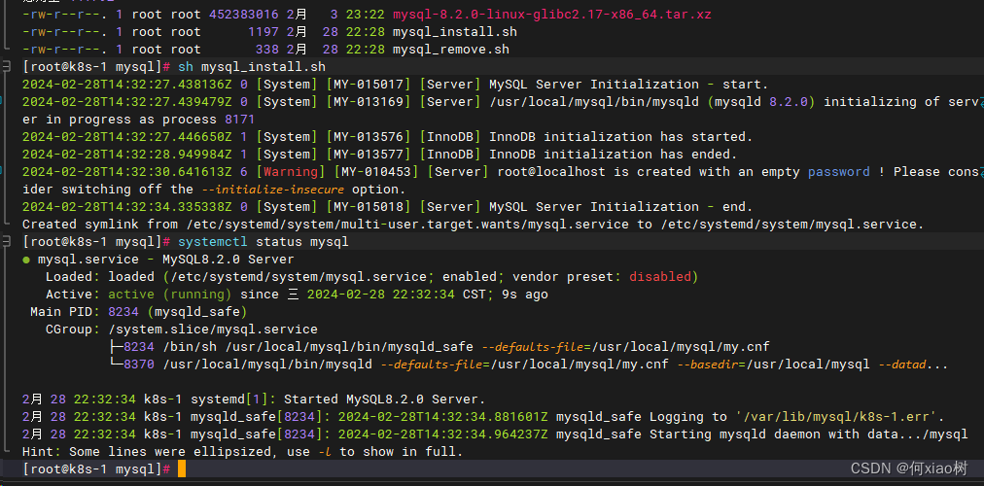Click the 'Main PID:' label
This screenshot has width=984, height=486.
point(65,312)
